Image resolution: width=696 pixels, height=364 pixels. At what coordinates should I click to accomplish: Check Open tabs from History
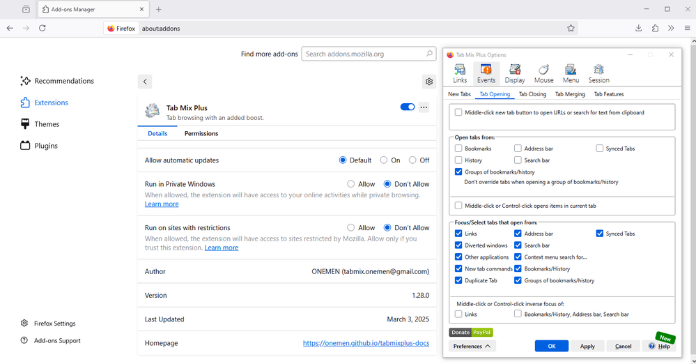coord(458,160)
